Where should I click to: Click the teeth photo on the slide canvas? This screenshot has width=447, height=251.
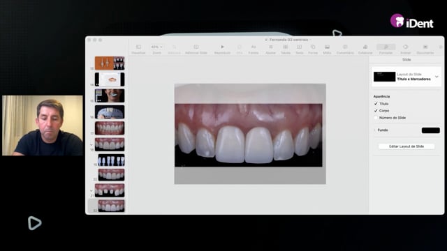point(249,135)
